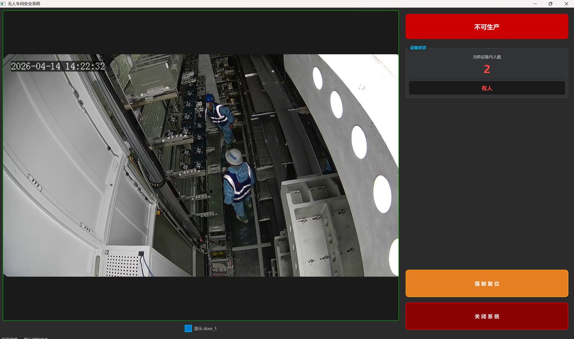574x339 pixels.
Task: Close the window using title bar X
Action: pyautogui.click(x=566, y=4)
